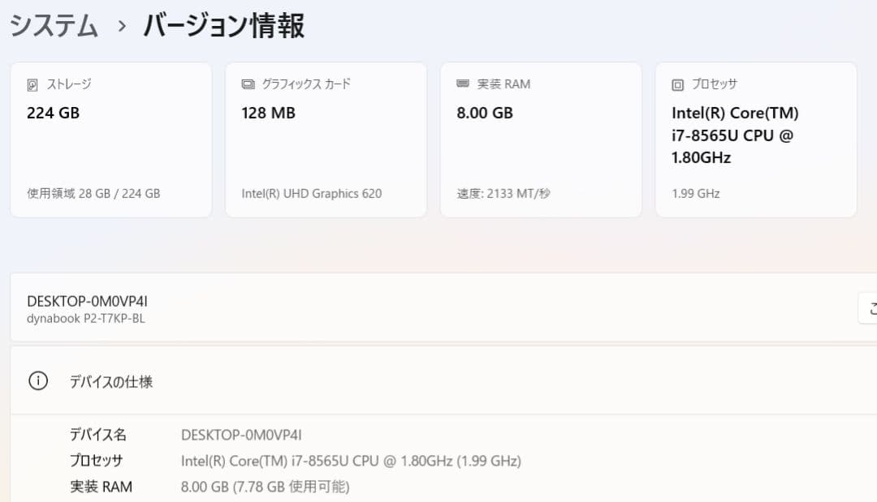This screenshot has width=877, height=502.
Task: Click the copy icon button at the right edge
Action: pos(871,307)
